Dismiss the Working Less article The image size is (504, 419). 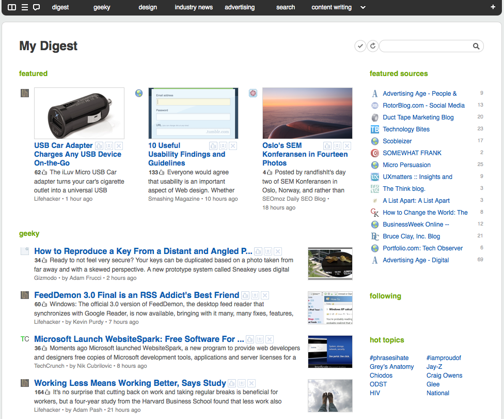pos(251,383)
